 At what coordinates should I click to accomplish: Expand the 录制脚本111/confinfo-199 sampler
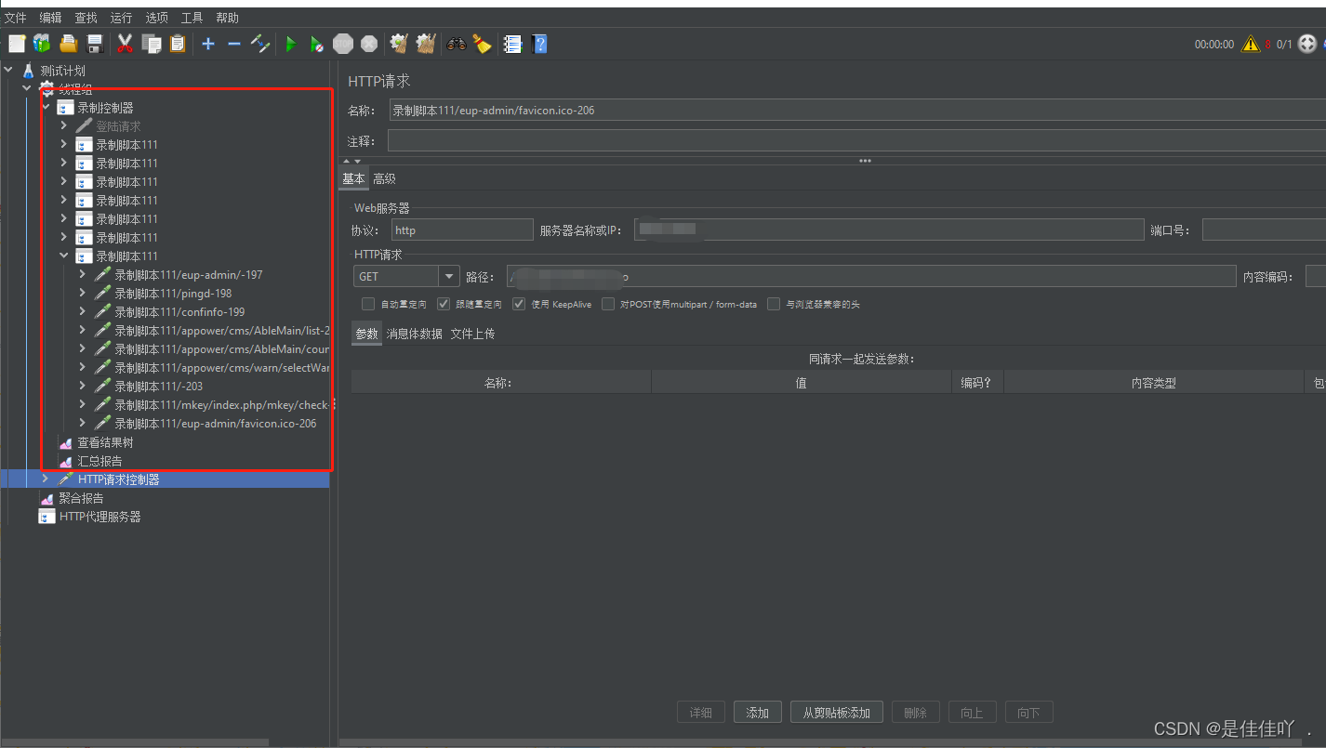pyautogui.click(x=82, y=311)
